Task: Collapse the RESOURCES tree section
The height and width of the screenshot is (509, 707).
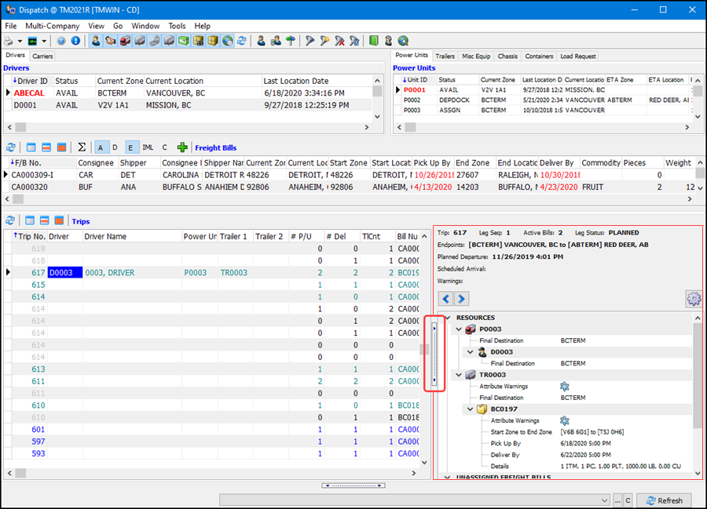Action: coord(448,318)
